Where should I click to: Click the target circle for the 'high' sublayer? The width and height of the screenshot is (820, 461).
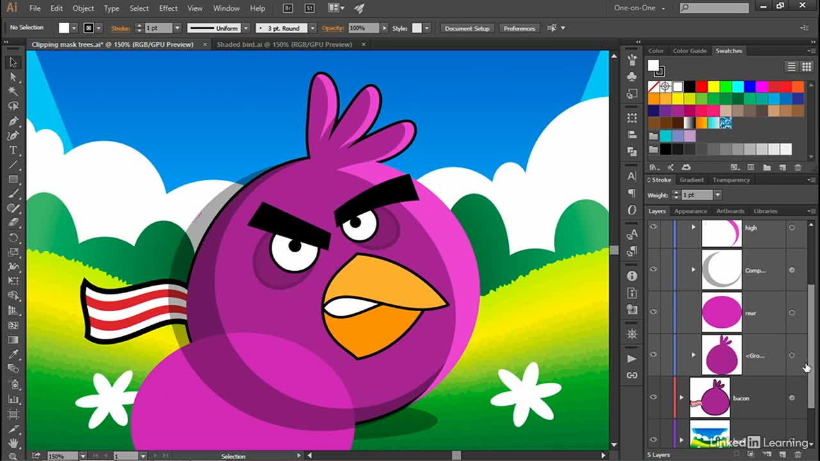[x=792, y=227]
